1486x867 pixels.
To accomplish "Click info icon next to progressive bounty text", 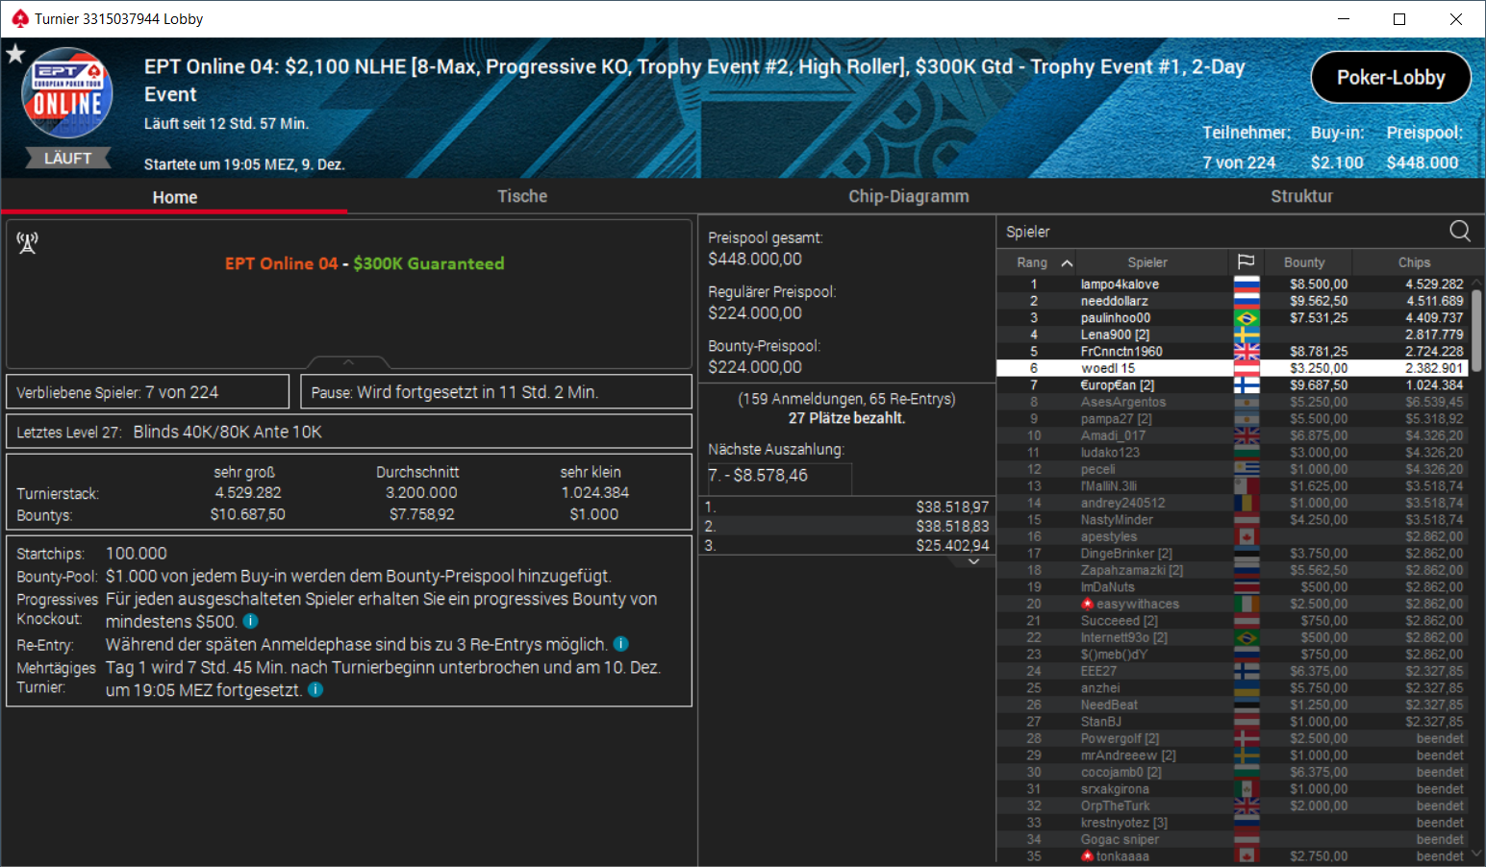I will pyautogui.click(x=251, y=621).
